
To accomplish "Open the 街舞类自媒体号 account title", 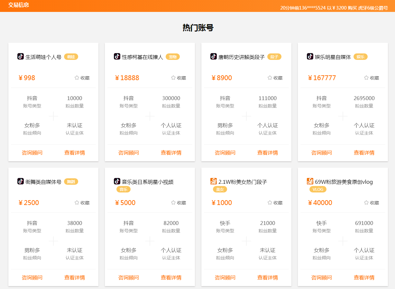I will (43, 182).
